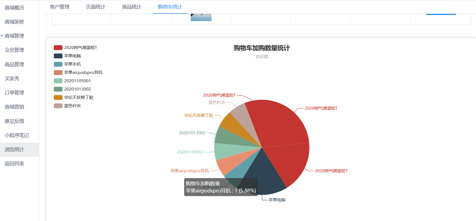Click the chart title 购物车加购数量统计
Viewport: 476px width, 221px height.
click(x=262, y=48)
